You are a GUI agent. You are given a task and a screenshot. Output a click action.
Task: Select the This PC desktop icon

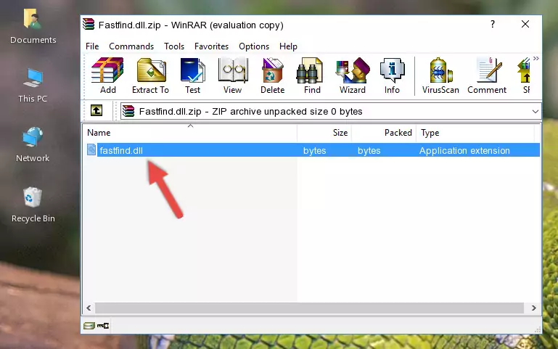(x=33, y=86)
